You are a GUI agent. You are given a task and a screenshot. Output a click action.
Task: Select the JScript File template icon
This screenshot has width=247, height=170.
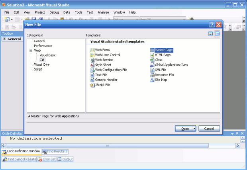[x=92, y=85]
